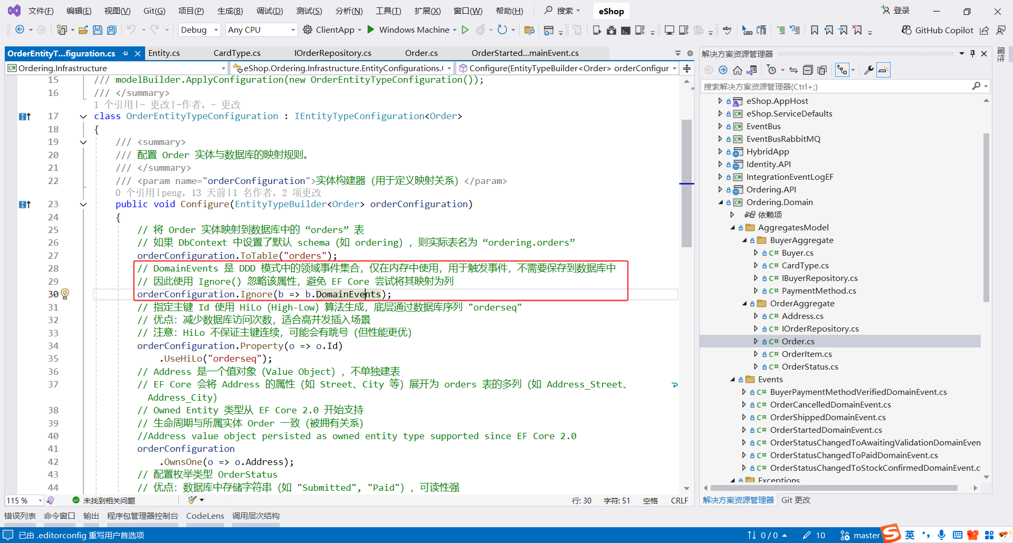Viewport: 1013px width, 543px height.
Task: Toggle auto-hide pin for Solution Explorer
Action: [x=972, y=53]
